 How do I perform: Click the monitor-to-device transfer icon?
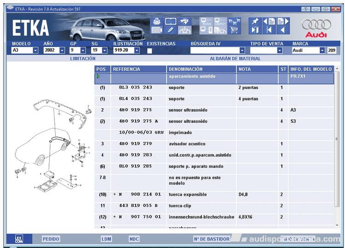206,30
